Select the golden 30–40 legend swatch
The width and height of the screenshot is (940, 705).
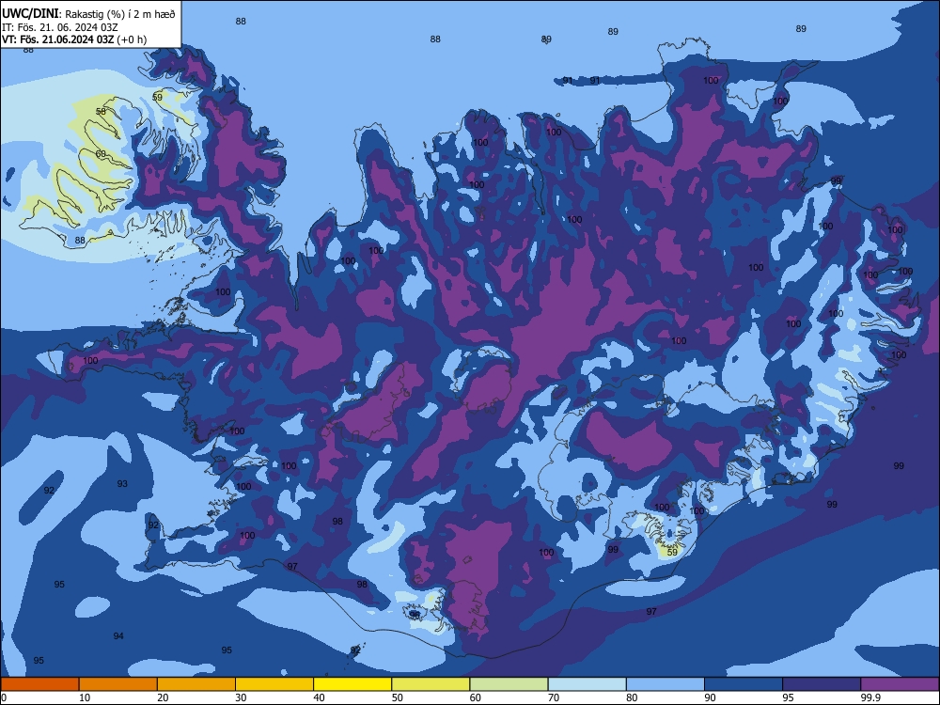[274, 684]
